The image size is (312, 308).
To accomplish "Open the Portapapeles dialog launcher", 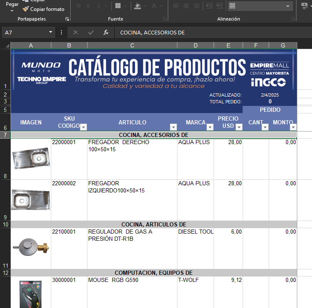I will click(67, 19).
